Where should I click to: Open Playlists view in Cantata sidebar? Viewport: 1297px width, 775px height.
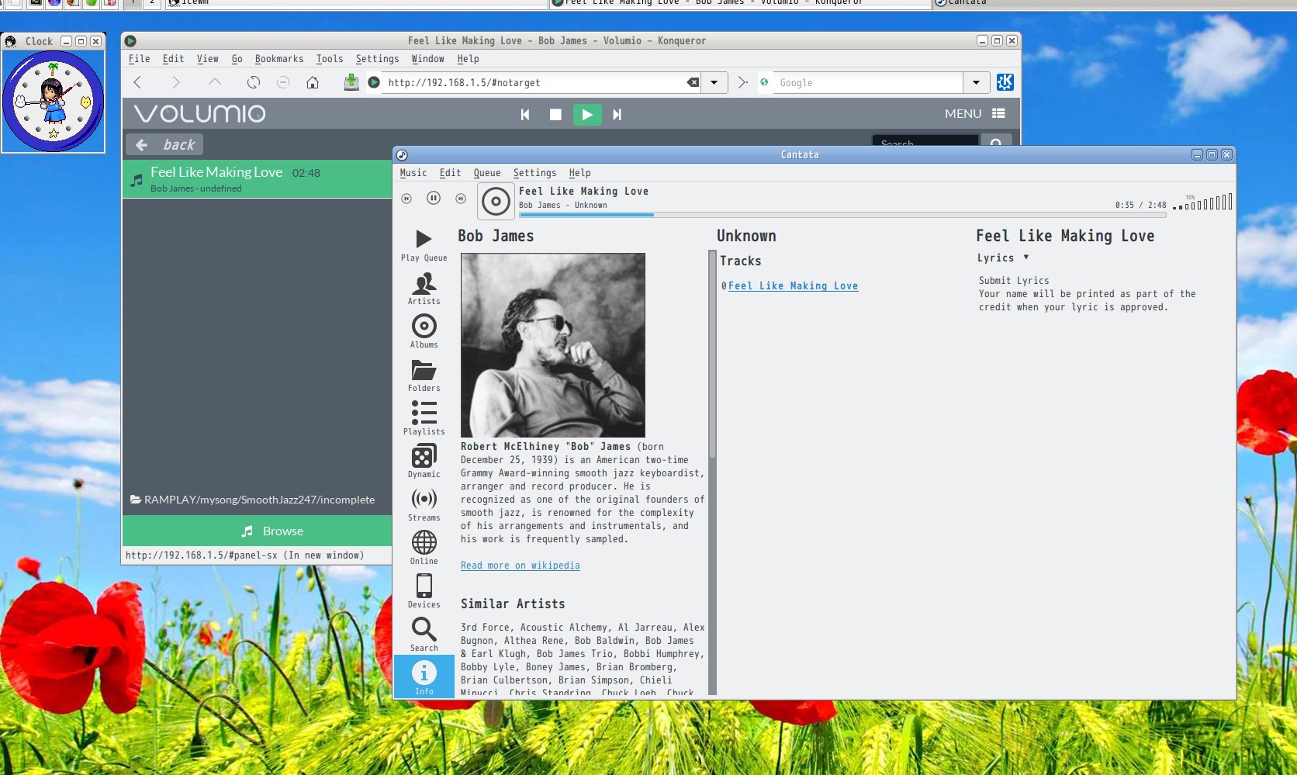pos(424,418)
